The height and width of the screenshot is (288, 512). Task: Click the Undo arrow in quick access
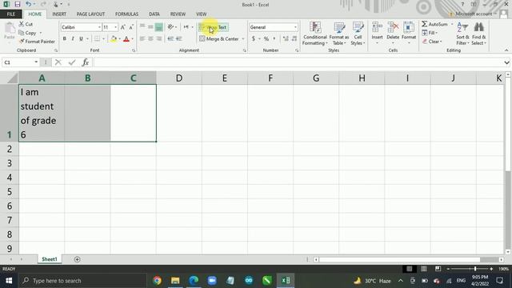29,4
